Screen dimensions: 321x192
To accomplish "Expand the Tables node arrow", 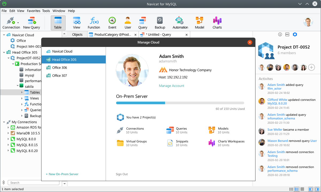I will point(22,92).
